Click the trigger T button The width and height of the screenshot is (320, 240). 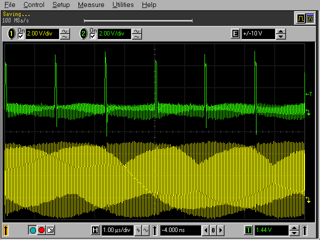(x=248, y=230)
